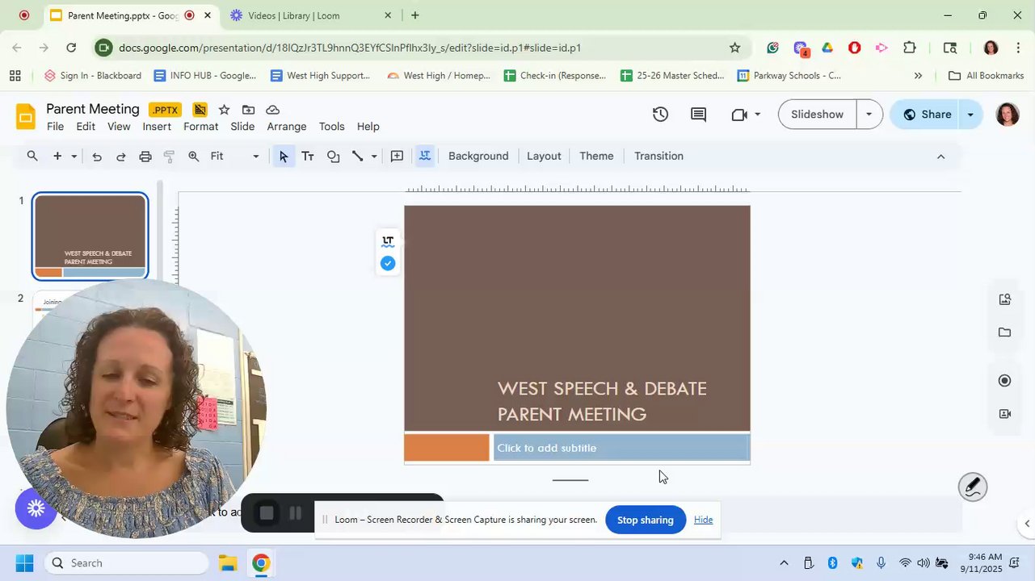Open the Transition panel

click(658, 157)
